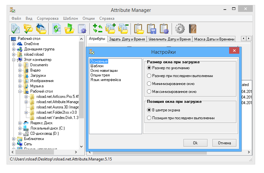This screenshot has width=264, height=173.
Task: Open the Справка menu
Action: tap(107, 18)
